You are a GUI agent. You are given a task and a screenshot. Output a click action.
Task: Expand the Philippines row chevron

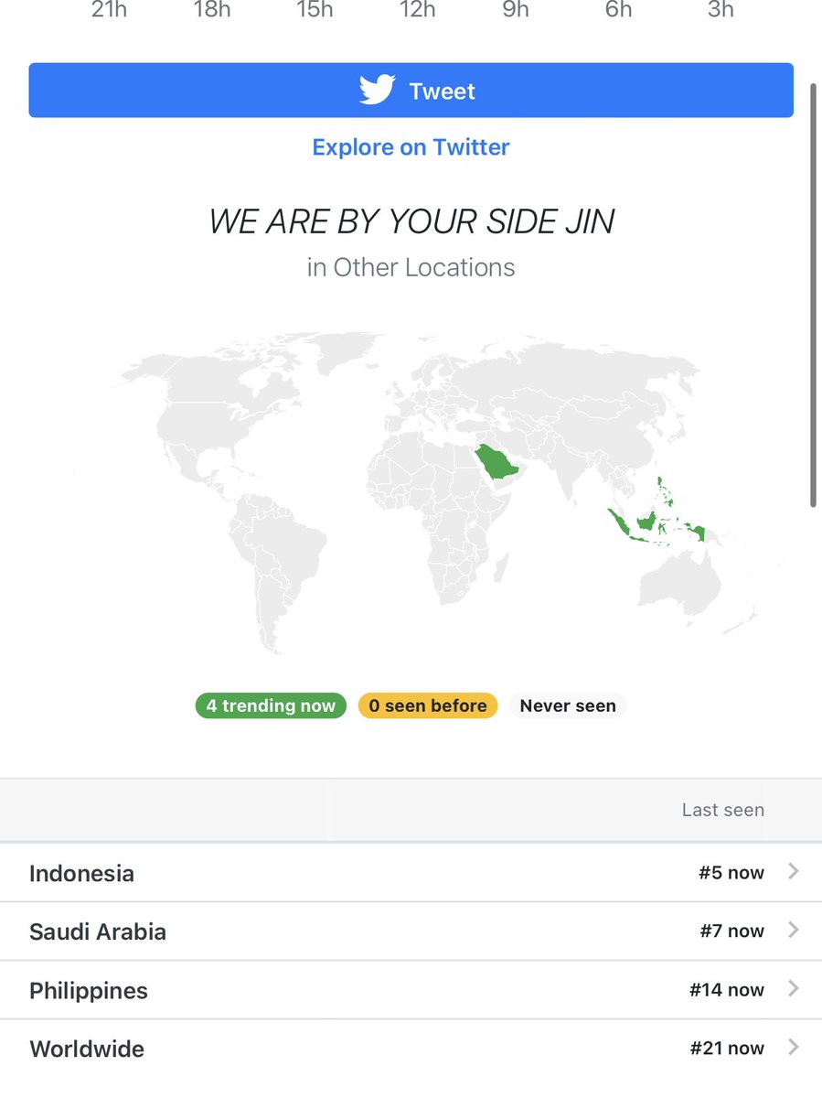pyautogui.click(x=793, y=988)
